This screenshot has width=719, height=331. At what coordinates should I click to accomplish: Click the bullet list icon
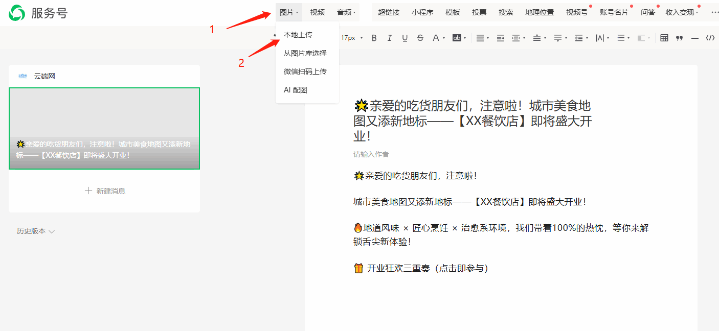coord(621,38)
